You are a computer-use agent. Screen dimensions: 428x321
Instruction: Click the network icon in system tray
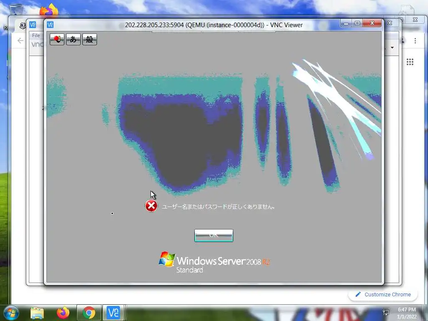tap(386, 312)
